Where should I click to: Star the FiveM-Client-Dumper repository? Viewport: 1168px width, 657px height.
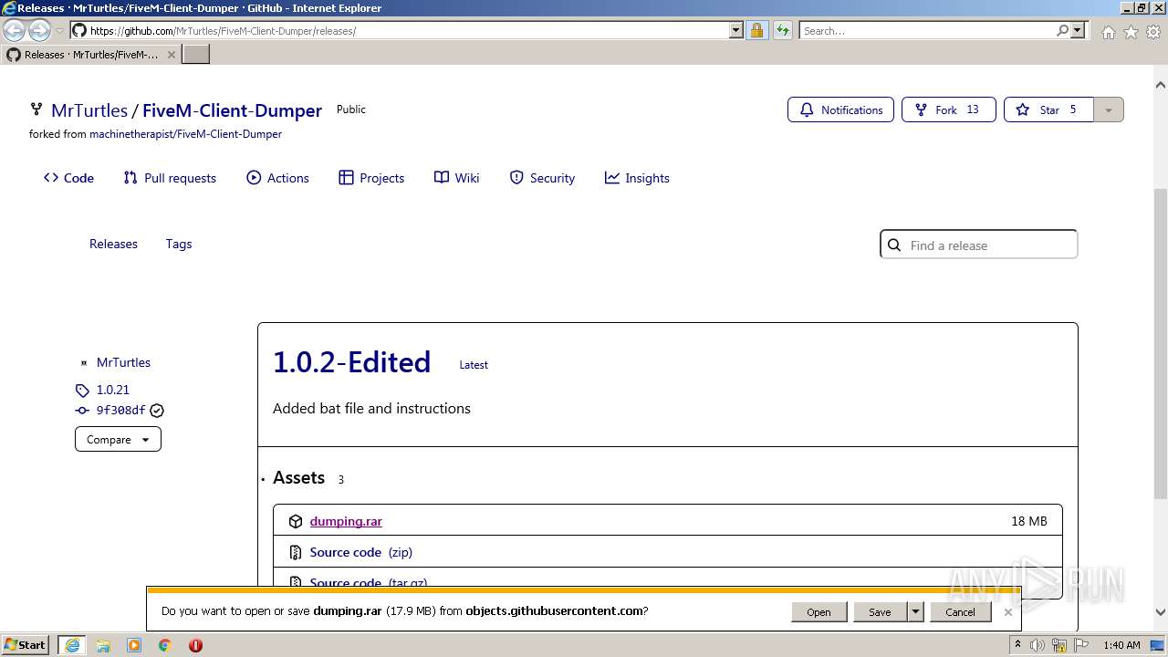[x=1048, y=109]
